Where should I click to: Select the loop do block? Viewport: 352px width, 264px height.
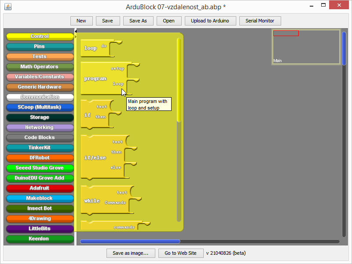(96, 48)
